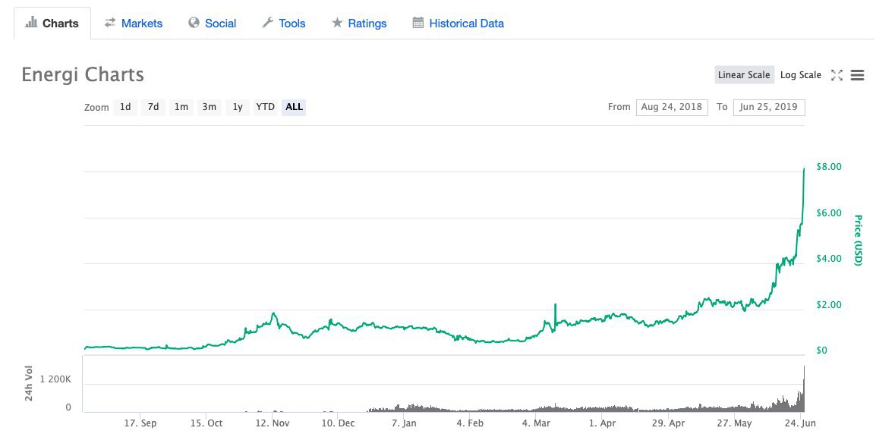876x434 pixels.
Task: Click the wrench icon beside Tools
Action: (x=268, y=22)
